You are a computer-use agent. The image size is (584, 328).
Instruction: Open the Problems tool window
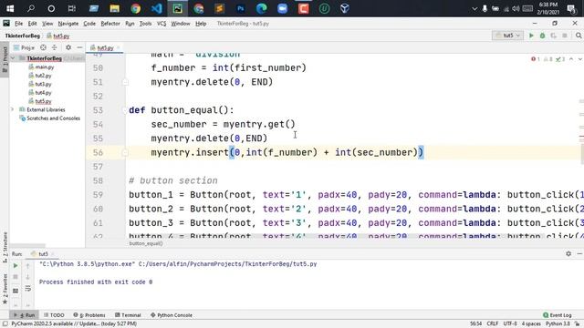tap(89, 315)
